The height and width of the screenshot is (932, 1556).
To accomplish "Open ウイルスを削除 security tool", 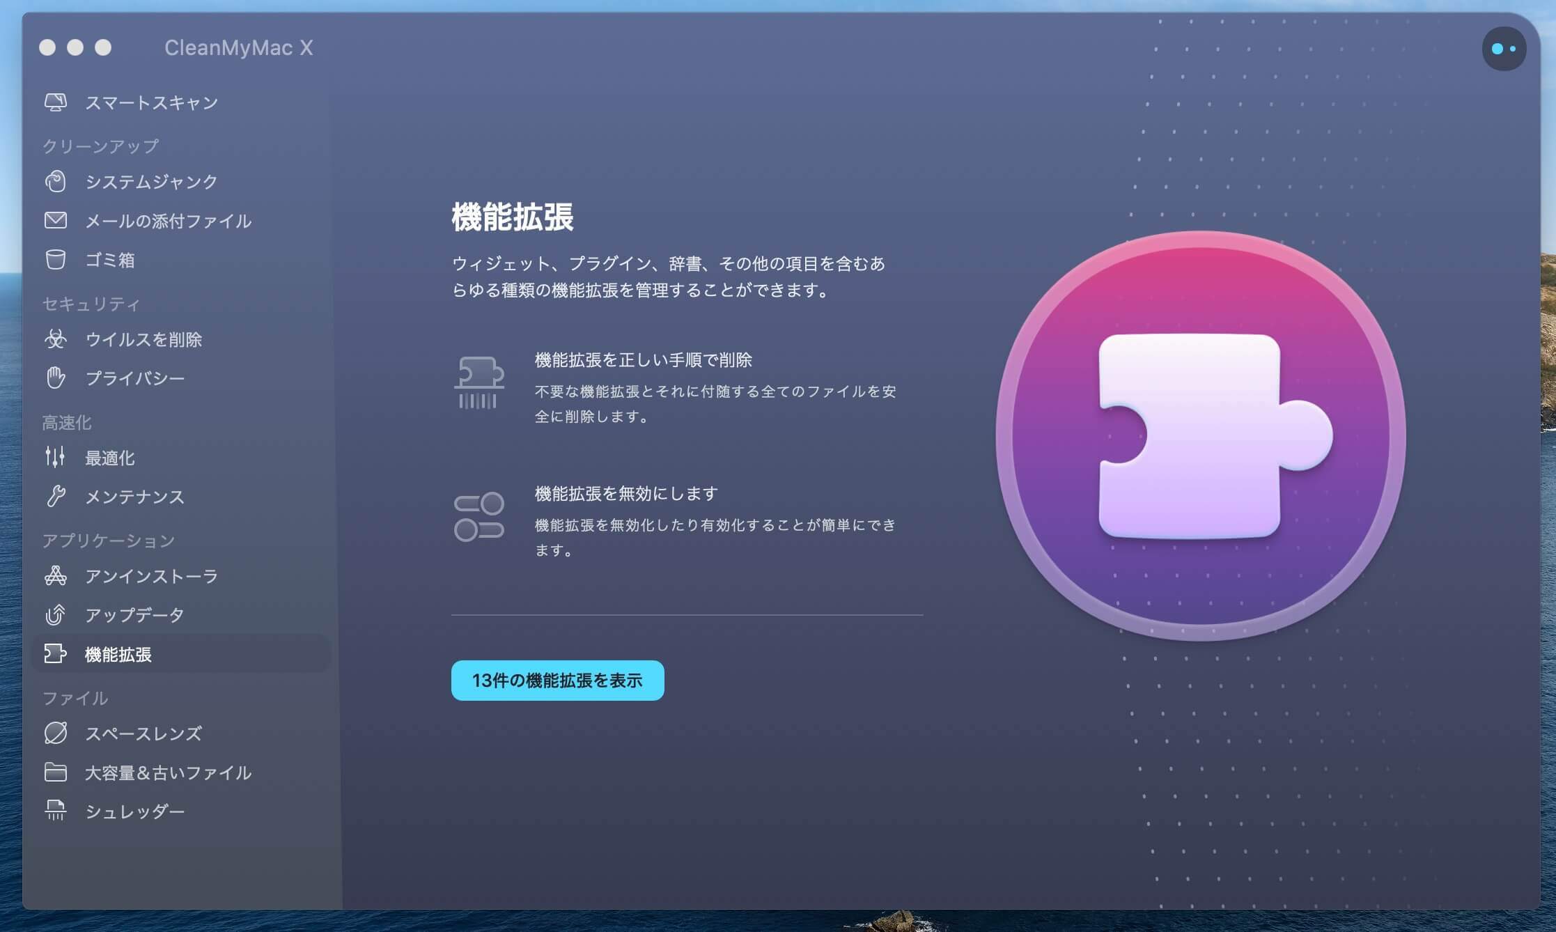I will click(56, 339).
